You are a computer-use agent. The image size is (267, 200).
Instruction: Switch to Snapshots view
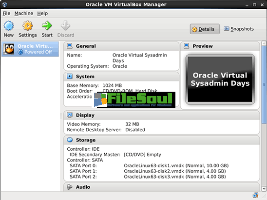click(x=239, y=29)
